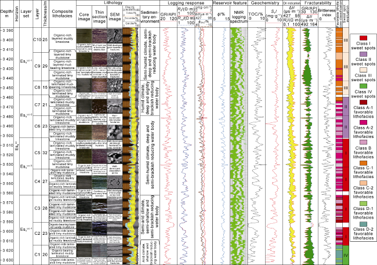377x265 pixels.
Task: Select the Logging response header
Action: (186, 3)
